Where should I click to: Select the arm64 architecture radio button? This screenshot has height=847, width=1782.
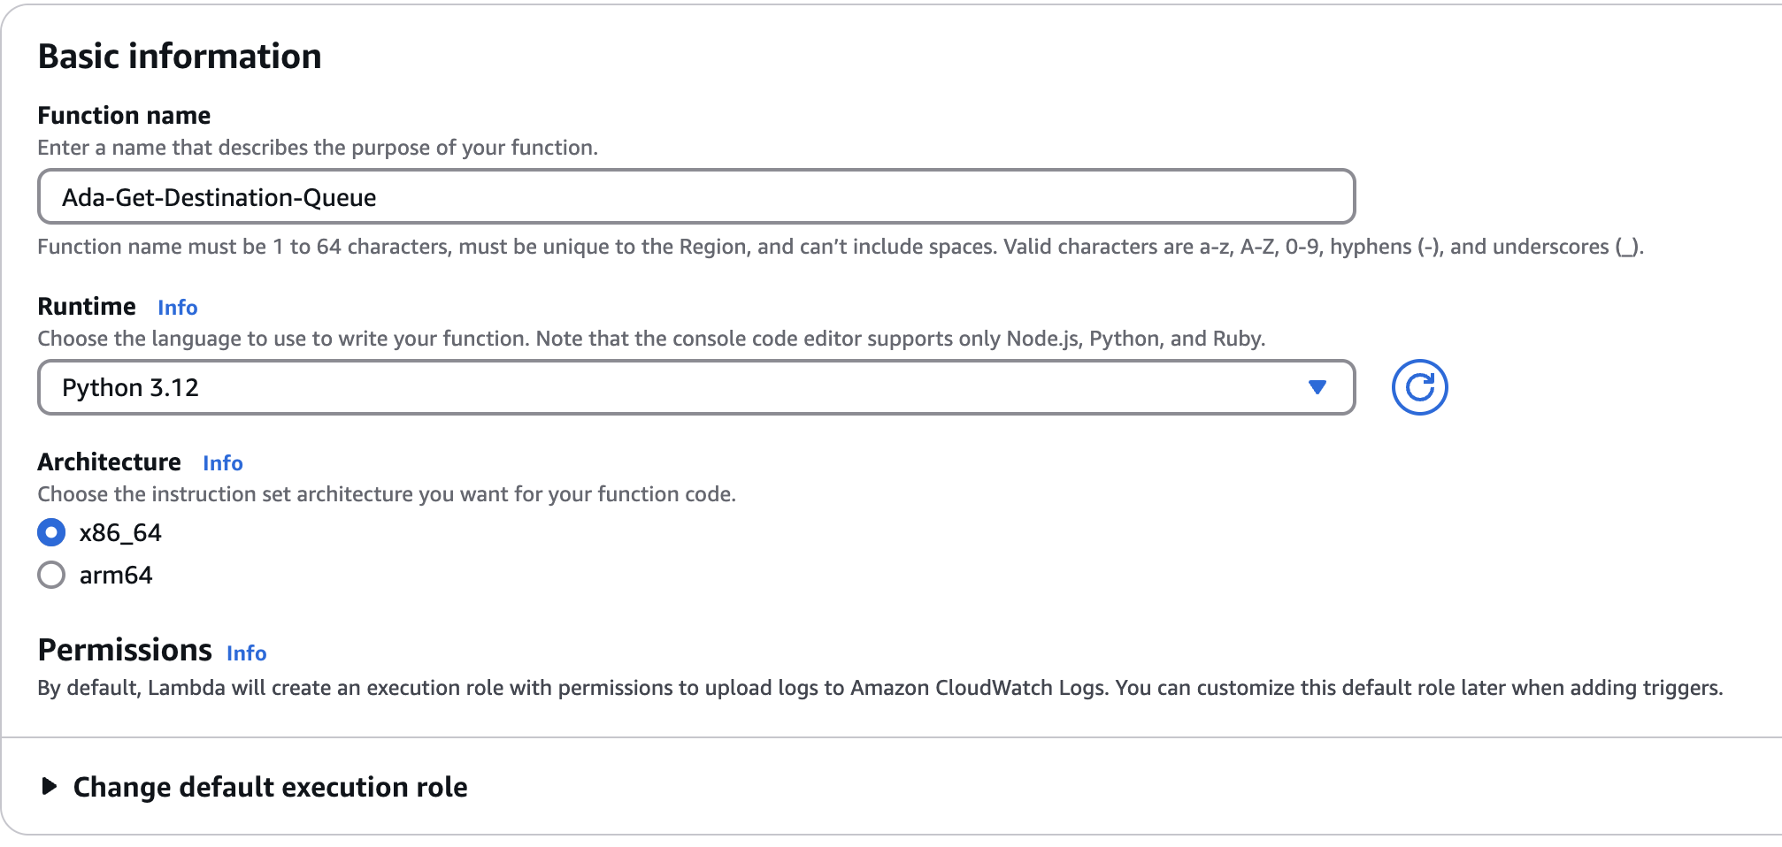[x=51, y=576]
